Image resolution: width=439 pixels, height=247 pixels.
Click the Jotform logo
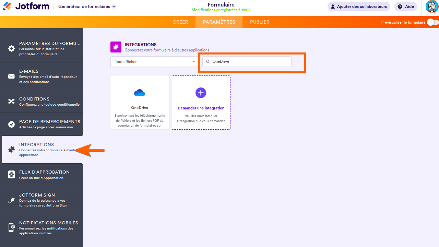pyautogui.click(x=26, y=6)
